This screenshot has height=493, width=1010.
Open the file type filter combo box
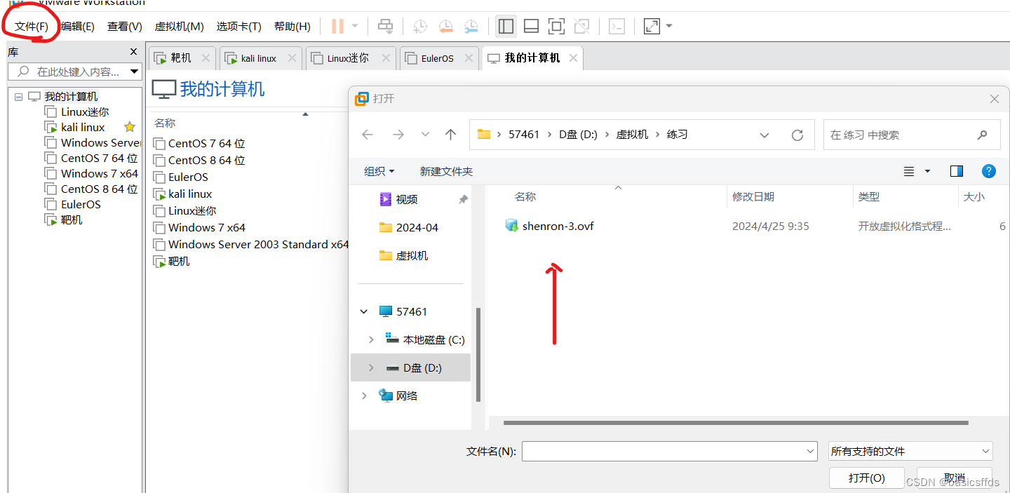910,451
